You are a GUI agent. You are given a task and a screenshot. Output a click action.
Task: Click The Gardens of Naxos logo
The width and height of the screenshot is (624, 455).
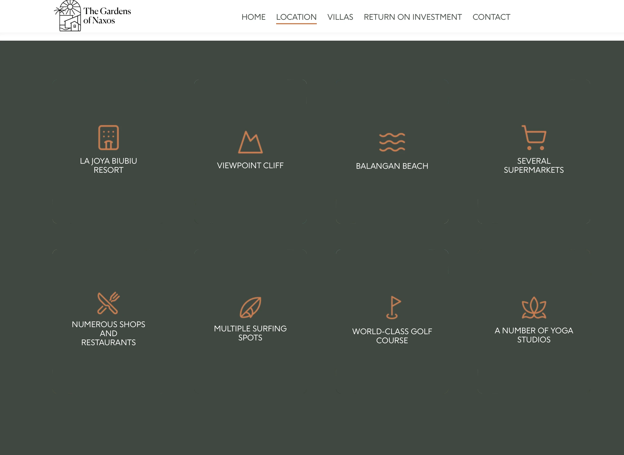pyautogui.click(x=93, y=16)
